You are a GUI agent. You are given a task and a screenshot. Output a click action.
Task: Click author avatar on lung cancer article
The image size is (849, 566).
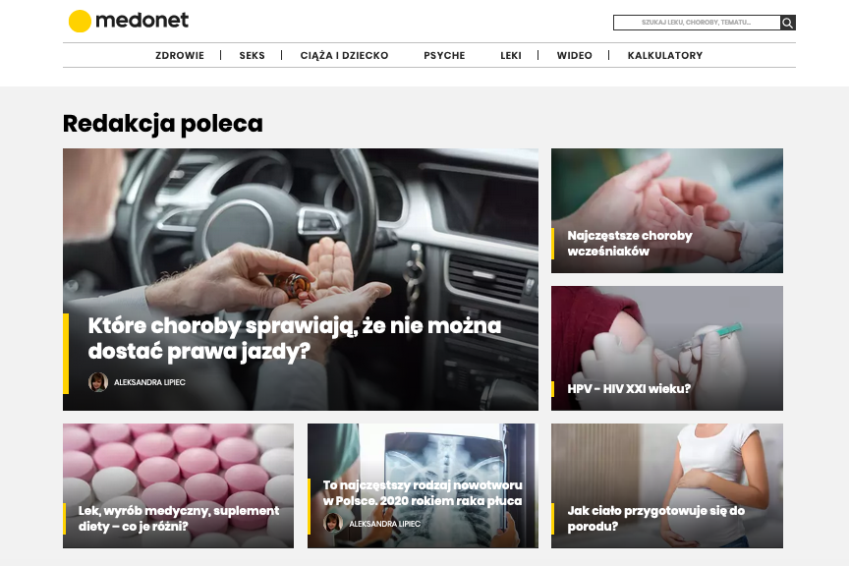coord(333,523)
